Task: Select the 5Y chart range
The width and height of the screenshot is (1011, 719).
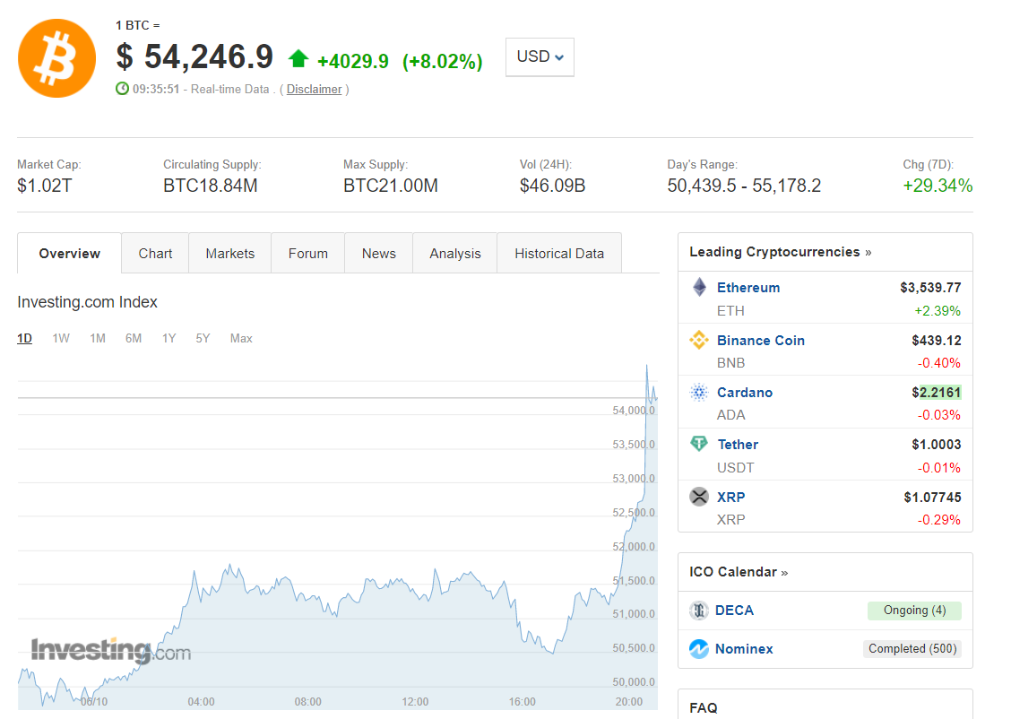Action: pos(203,338)
